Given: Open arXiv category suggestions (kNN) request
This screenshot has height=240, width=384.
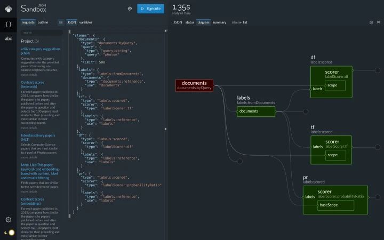Looking at the screenshot, I should [x=41, y=51].
